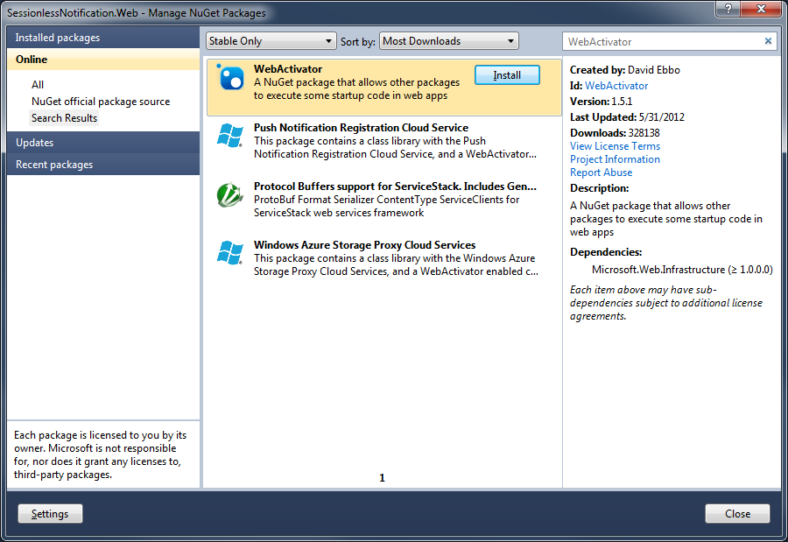Click the Close button at bottom right

[x=737, y=514]
